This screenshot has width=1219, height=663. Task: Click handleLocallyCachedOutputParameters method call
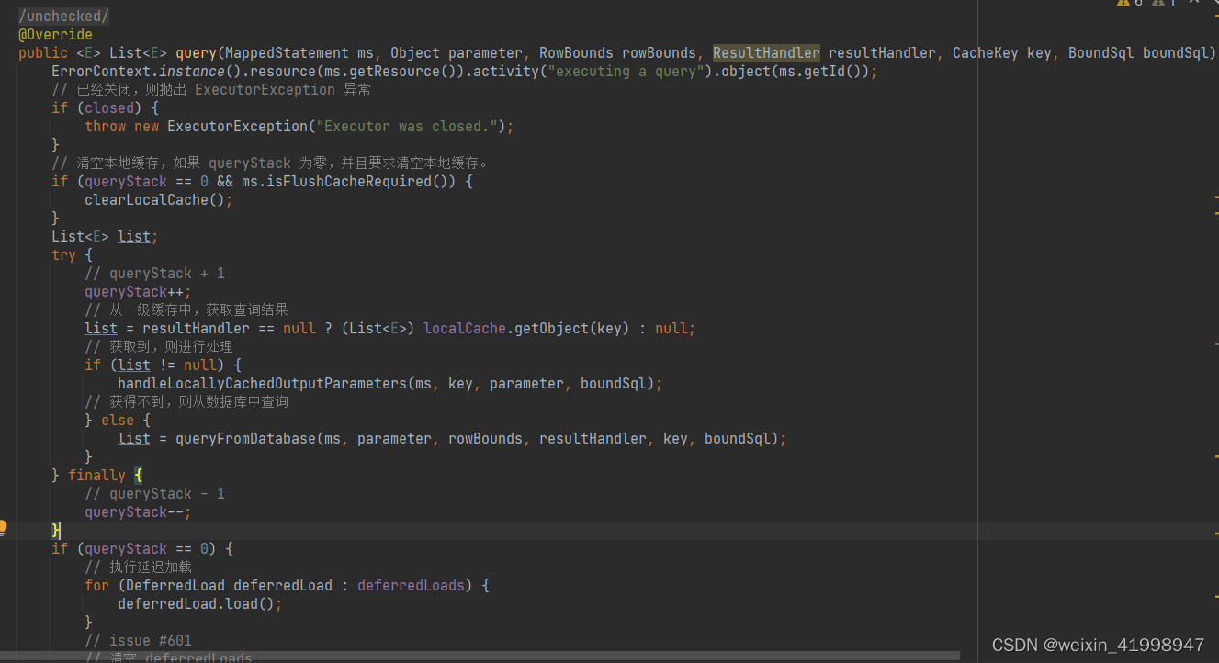[262, 384]
